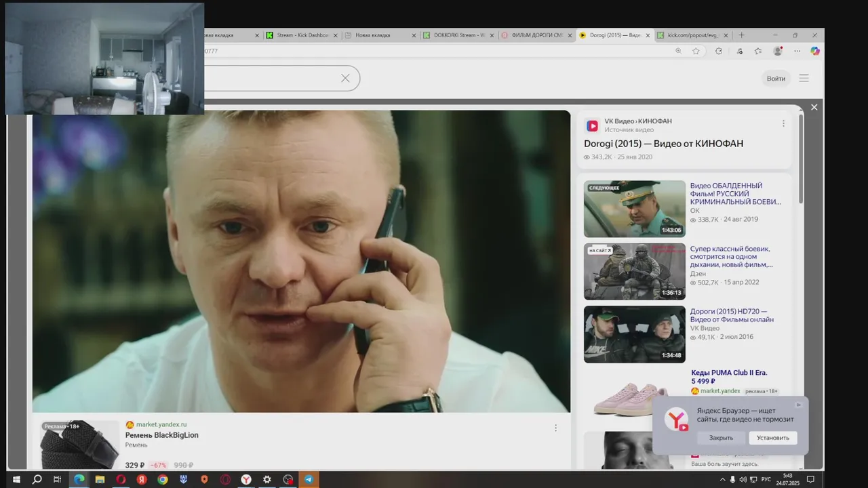Close the DOKKORKI Stream tab
The image size is (868, 488).
492,35
